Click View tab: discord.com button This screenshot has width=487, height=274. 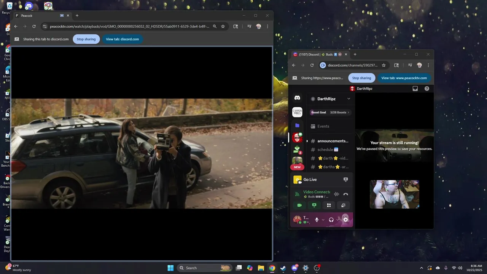(123, 39)
